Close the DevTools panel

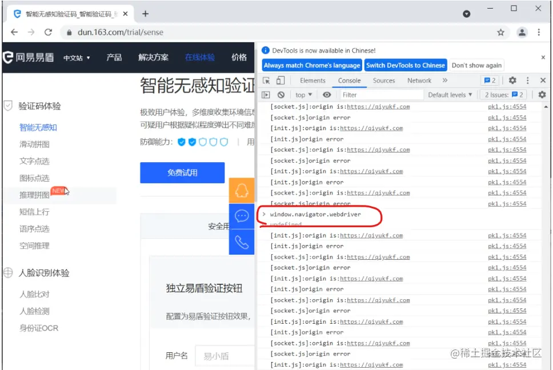pos(543,81)
